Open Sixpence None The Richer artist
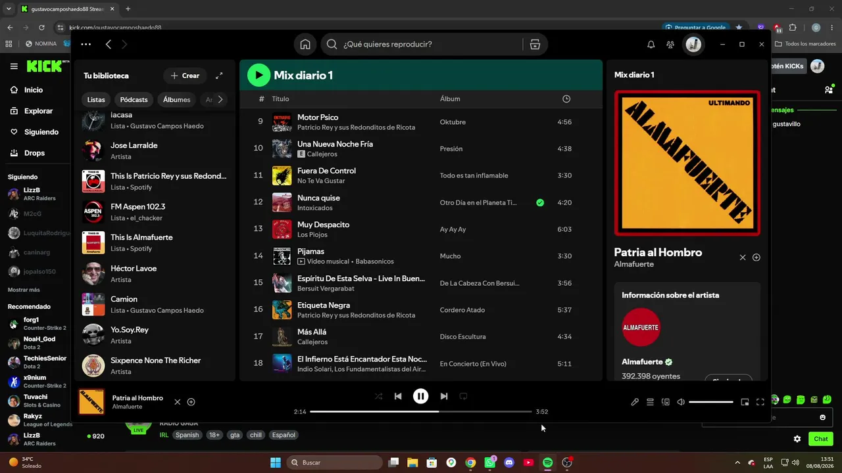This screenshot has width=842, height=473. (x=155, y=365)
